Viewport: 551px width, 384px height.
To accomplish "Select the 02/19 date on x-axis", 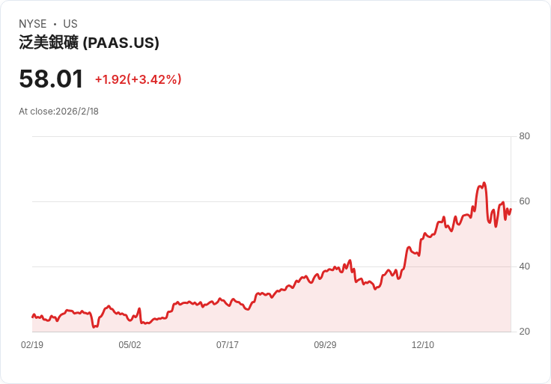I will coord(32,345).
